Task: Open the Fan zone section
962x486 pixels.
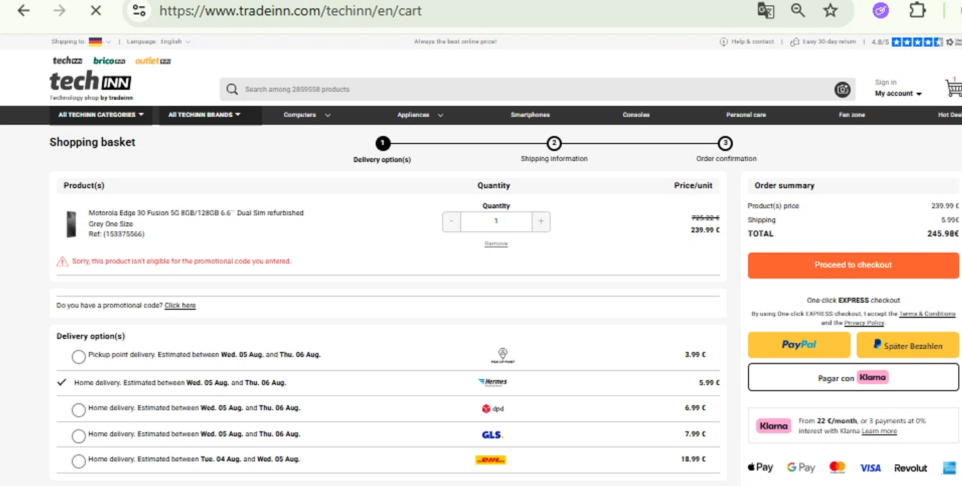Action: click(x=852, y=115)
